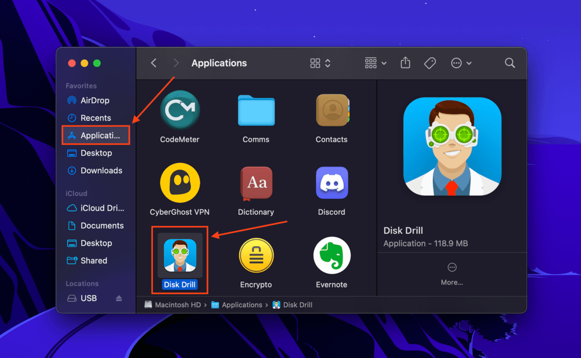Screen dimensions: 581x358
Task: Select the CyberGhost VPN app icon
Action: click(x=180, y=183)
